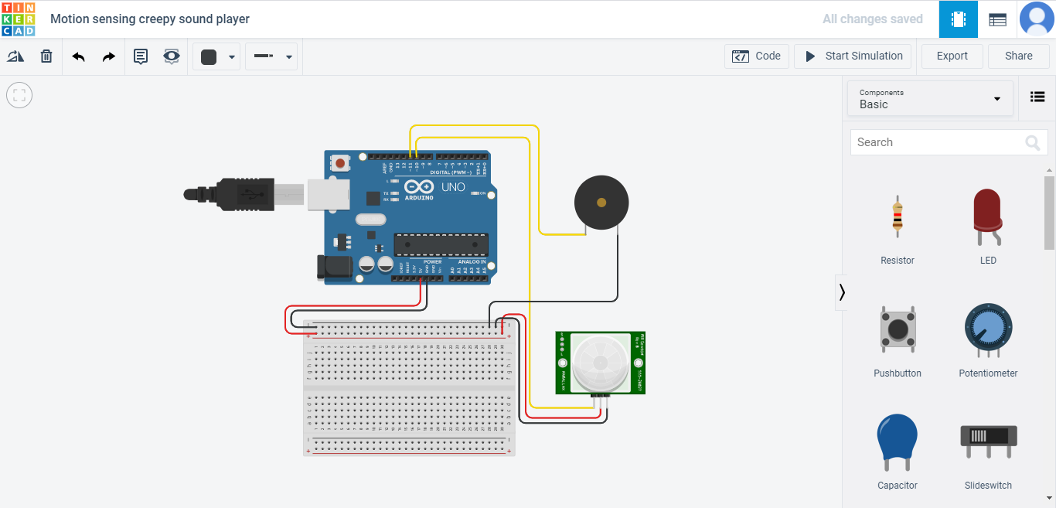Select the Pushbutton component
The width and height of the screenshot is (1056, 508).
coord(898,339)
